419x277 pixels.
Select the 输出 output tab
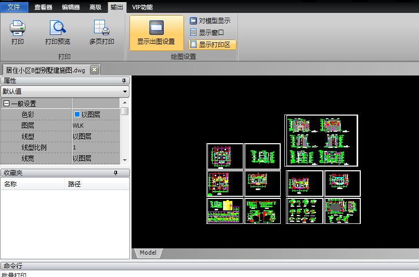117,7
